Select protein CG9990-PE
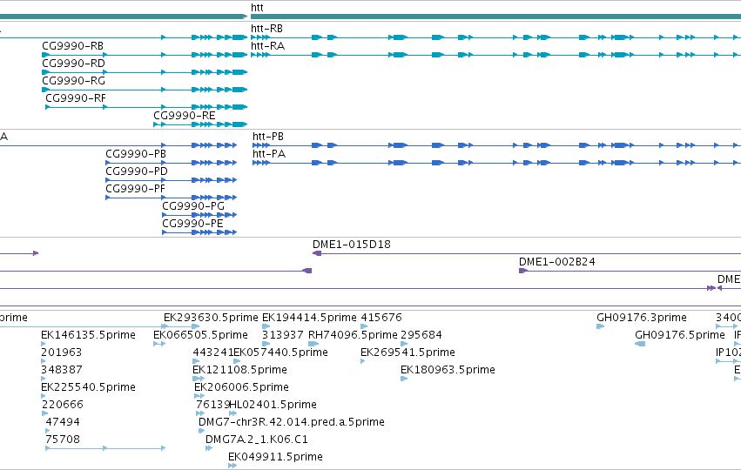Screen dimensions: 741x470 point(192,224)
